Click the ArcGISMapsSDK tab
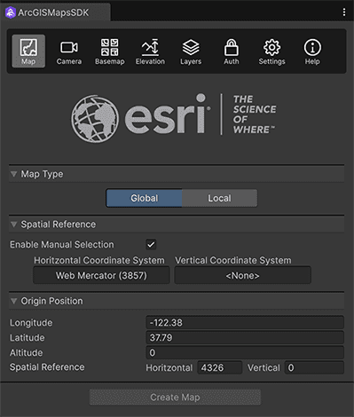The height and width of the screenshot is (417, 354). [x=55, y=12]
